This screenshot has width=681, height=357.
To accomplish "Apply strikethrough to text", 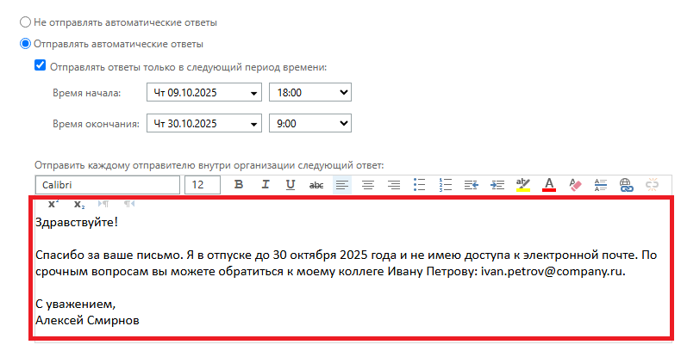I will coord(316,185).
